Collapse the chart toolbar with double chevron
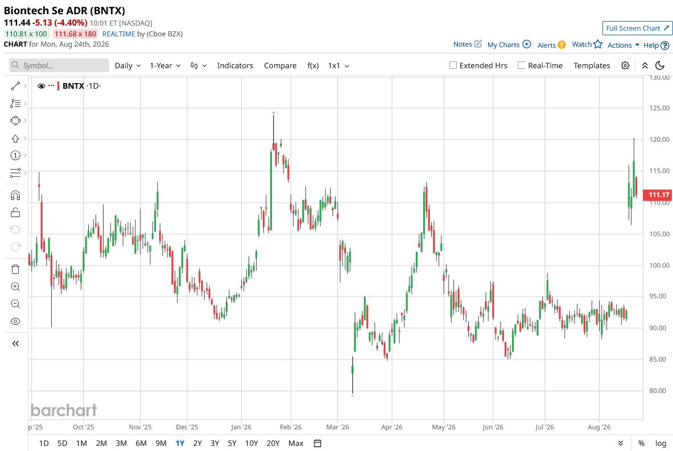 pos(645,65)
